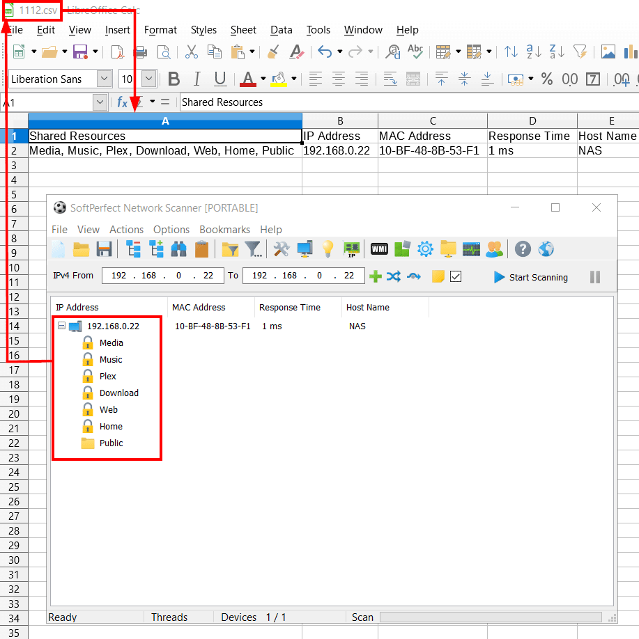Click the Undo arrow in Calc
This screenshot has width=639, height=639.
(x=325, y=52)
